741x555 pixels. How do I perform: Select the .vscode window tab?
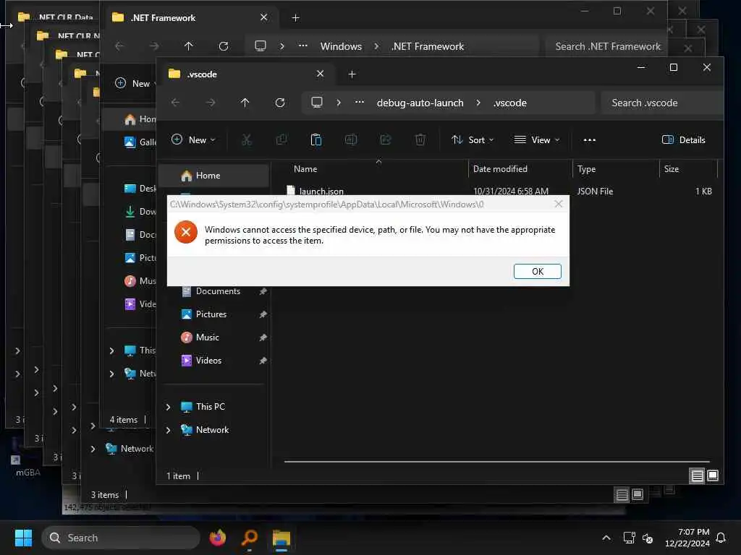coord(246,74)
